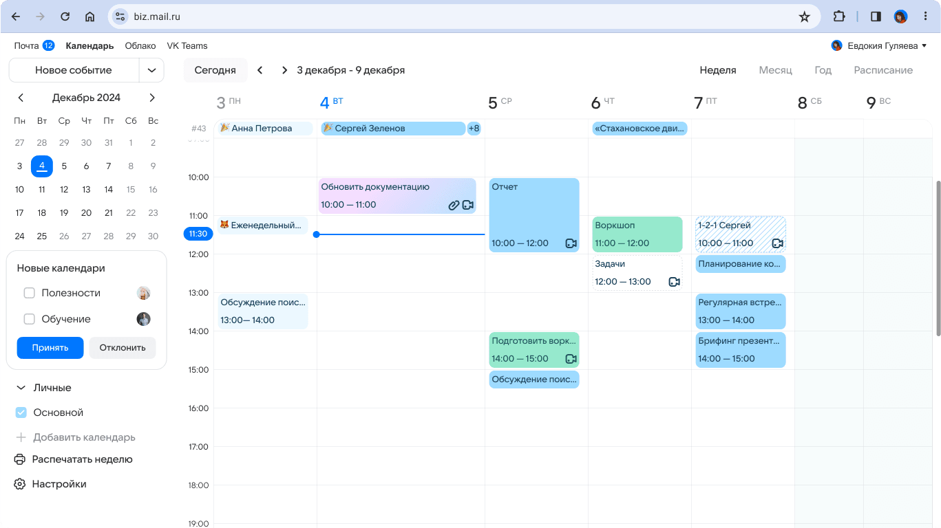
Task: Open dropdown arrow next to Новое событие
Action: (x=151, y=70)
